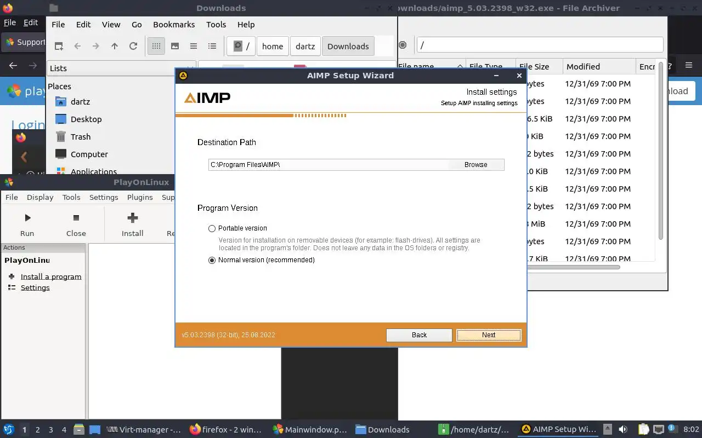
Task: Click the Downloads breadcrumb in path bar
Action: [x=348, y=46]
